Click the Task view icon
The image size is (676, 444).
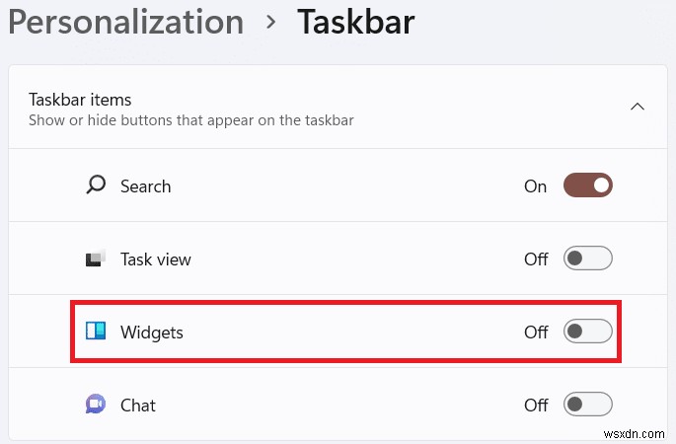point(96,259)
